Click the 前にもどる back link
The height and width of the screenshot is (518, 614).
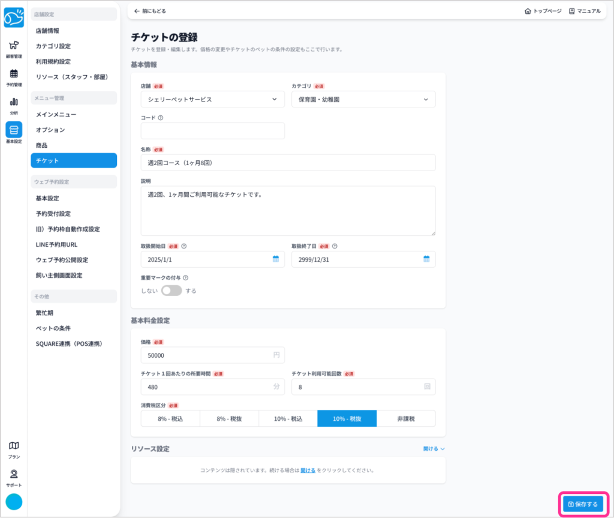(150, 11)
